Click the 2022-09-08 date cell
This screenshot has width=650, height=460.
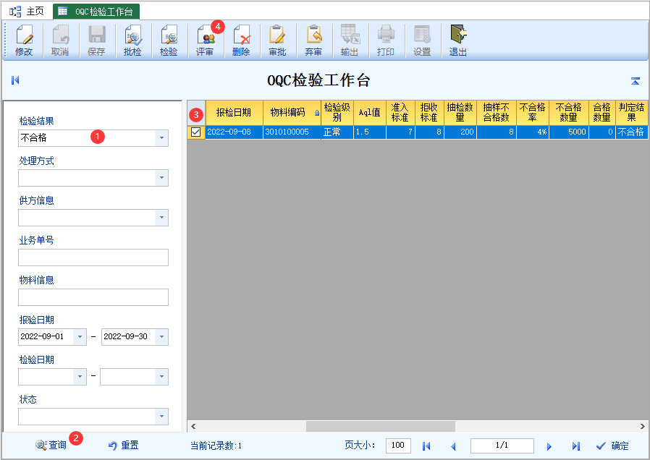click(x=234, y=132)
